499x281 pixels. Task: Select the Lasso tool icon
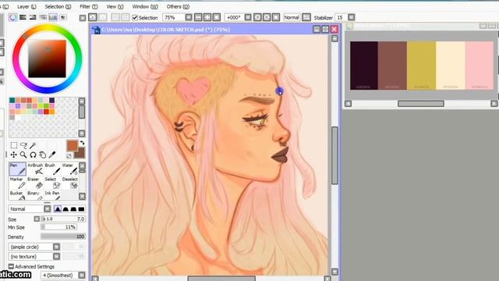point(23,146)
